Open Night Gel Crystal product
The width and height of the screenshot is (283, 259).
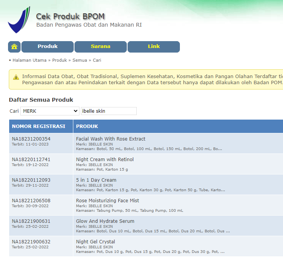[95, 242]
